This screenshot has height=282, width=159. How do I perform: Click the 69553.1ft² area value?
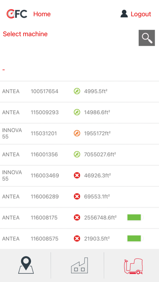(97, 197)
